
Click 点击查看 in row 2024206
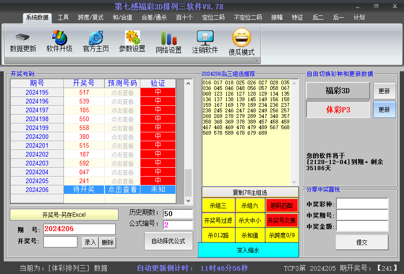(122, 190)
